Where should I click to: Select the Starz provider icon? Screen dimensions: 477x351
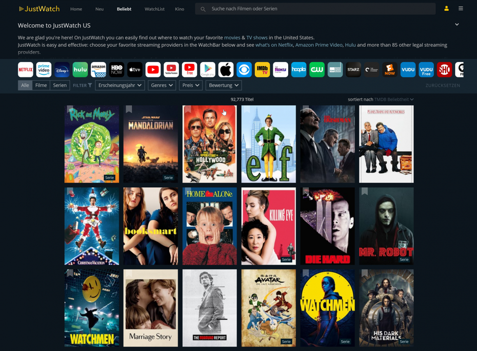(353, 70)
